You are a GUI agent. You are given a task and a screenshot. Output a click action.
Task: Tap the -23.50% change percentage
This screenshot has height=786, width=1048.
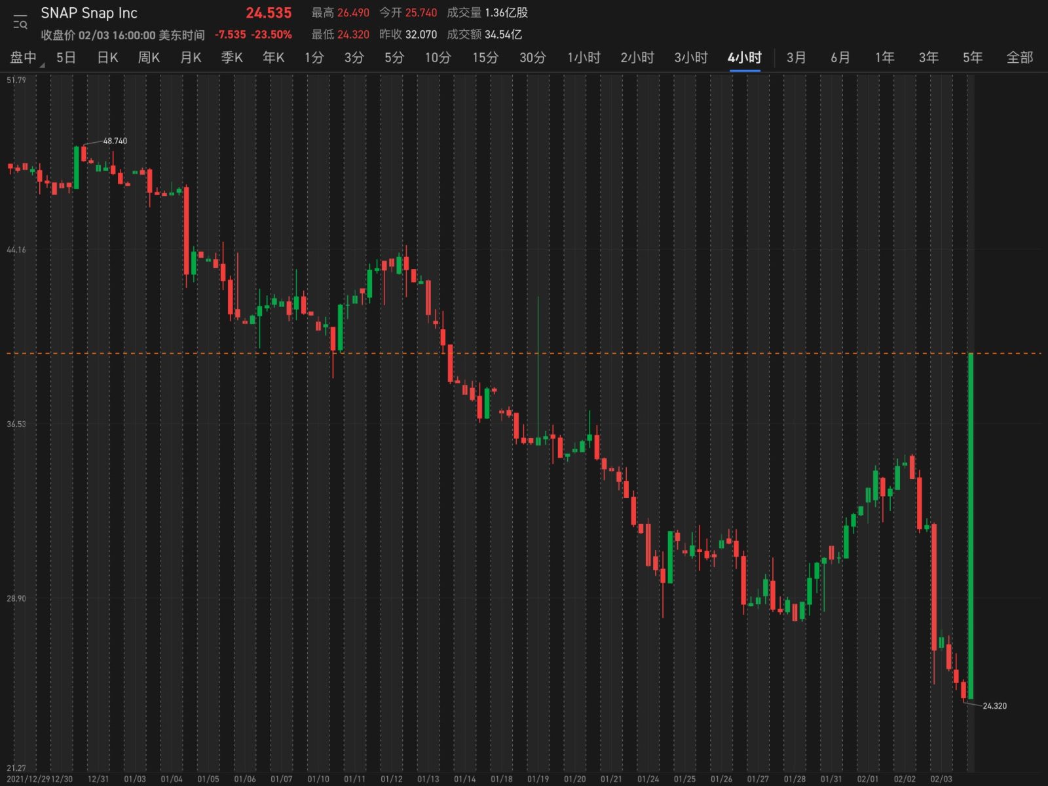(271, 35)
